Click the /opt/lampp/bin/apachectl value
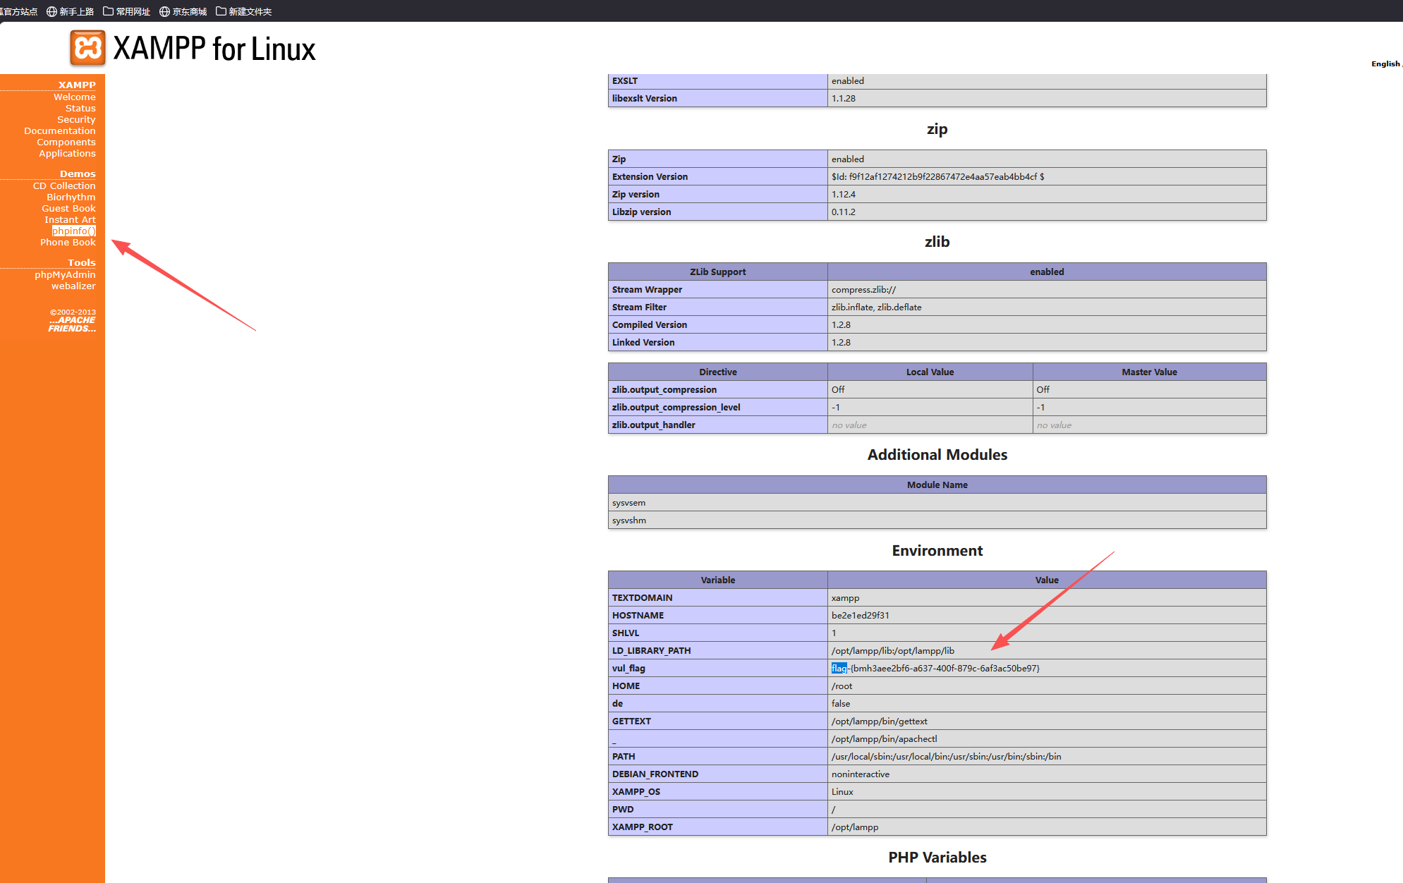This screenshot has height=883, width=1403. point(884,738)
